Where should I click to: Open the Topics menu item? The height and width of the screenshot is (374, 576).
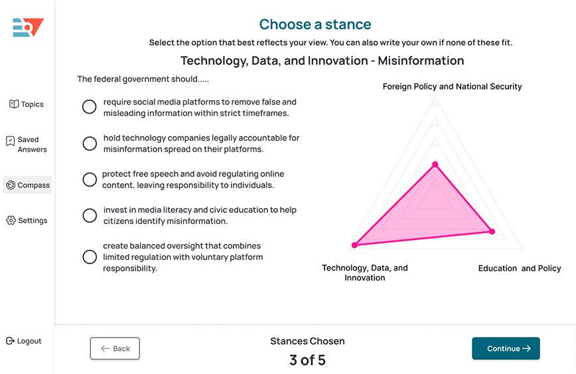click(32, 104)
